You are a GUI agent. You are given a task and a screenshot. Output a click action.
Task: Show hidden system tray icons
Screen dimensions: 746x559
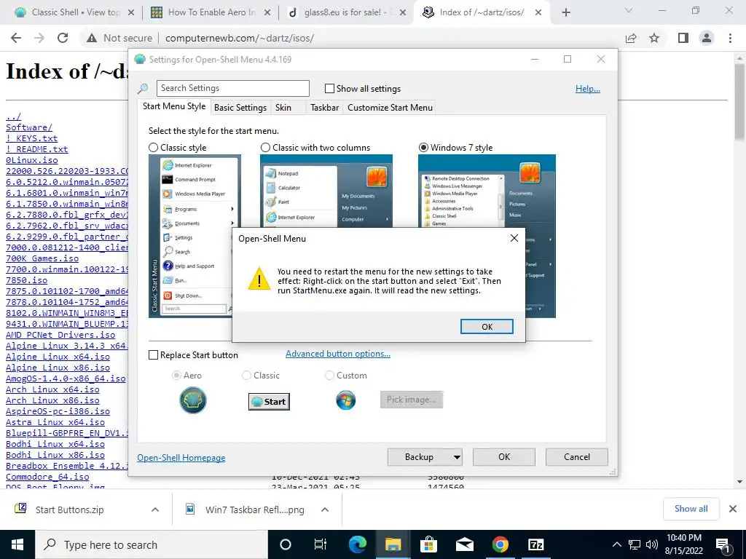616,544
